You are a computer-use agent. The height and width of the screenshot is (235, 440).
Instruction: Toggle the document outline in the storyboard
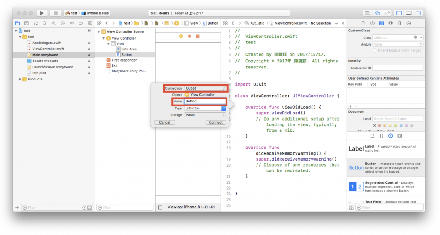pos(160,207)
